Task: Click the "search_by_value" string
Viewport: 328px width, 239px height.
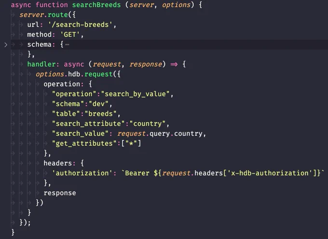Action: tap(135, 94)
